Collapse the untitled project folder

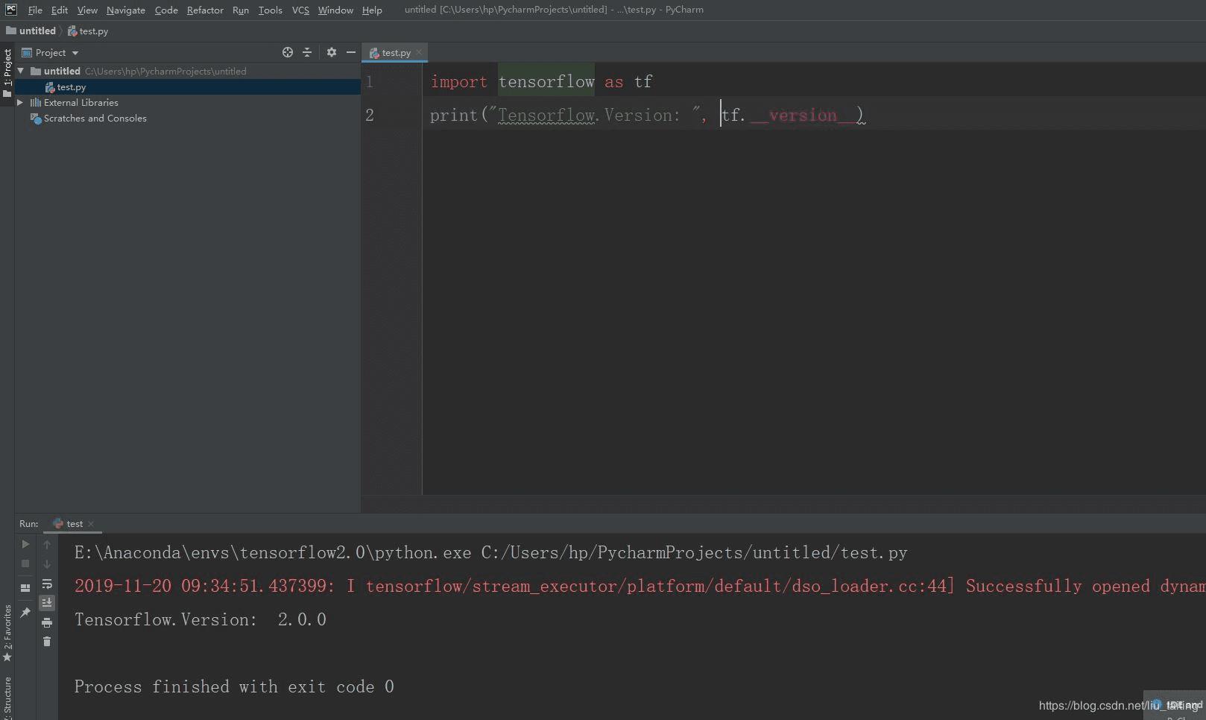[20, 72]
